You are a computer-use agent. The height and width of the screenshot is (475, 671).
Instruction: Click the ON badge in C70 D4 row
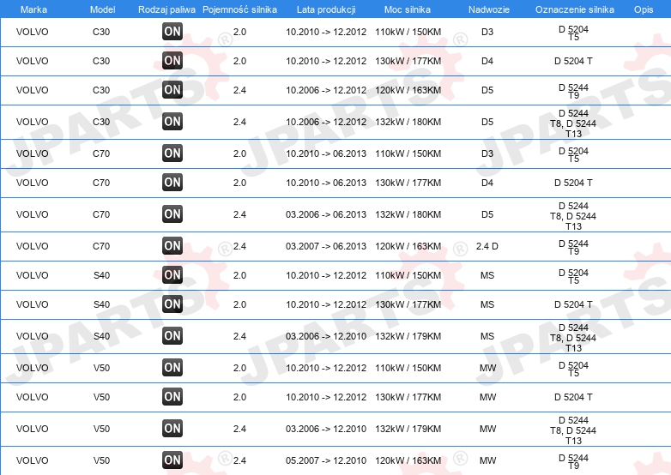(x=172, y=182)
